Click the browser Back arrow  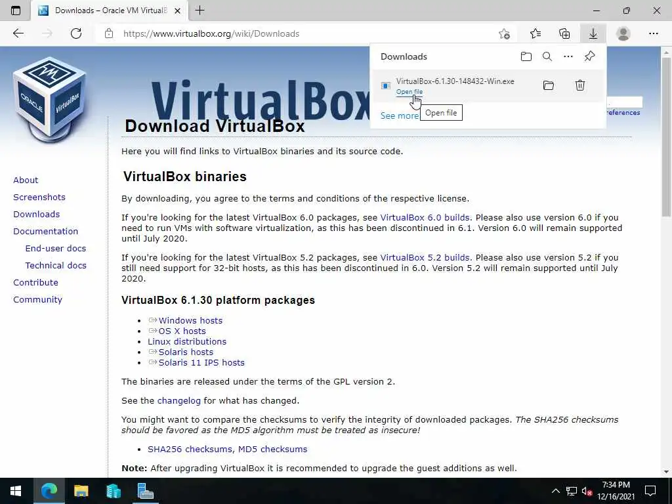pyautogui.click(x=18, y=33)
